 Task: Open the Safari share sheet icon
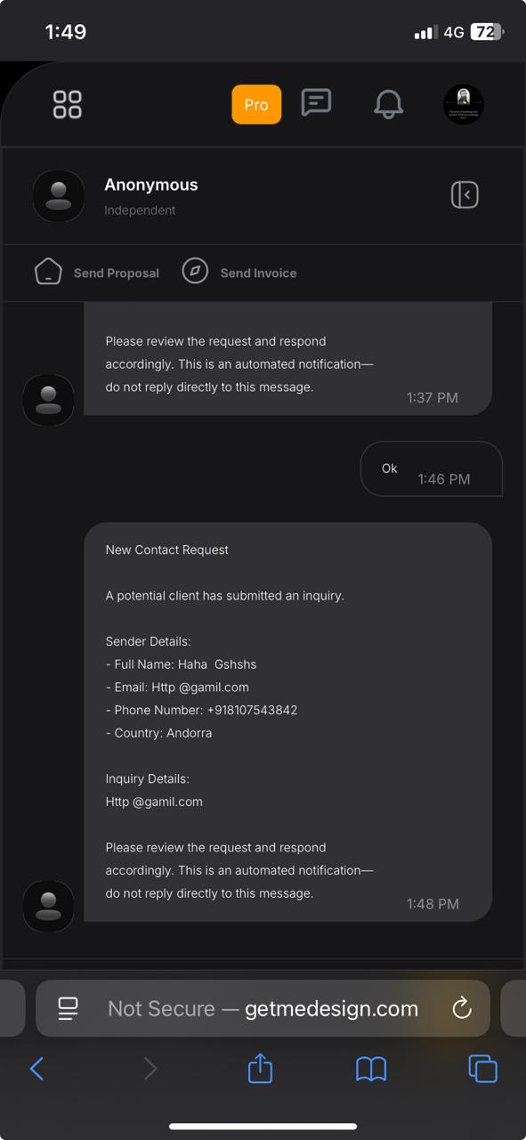(x=260, y=1067)
